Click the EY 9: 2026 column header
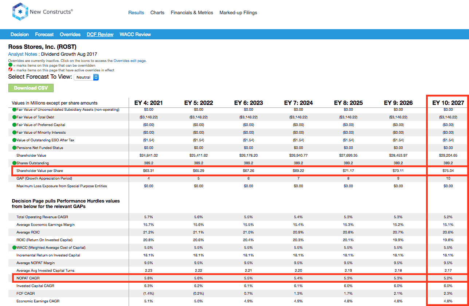469x306 pixels. [398, 103]
